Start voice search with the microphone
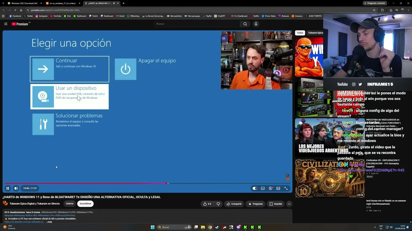Viewport: 412px width, 231px height. tap(256, 24)
